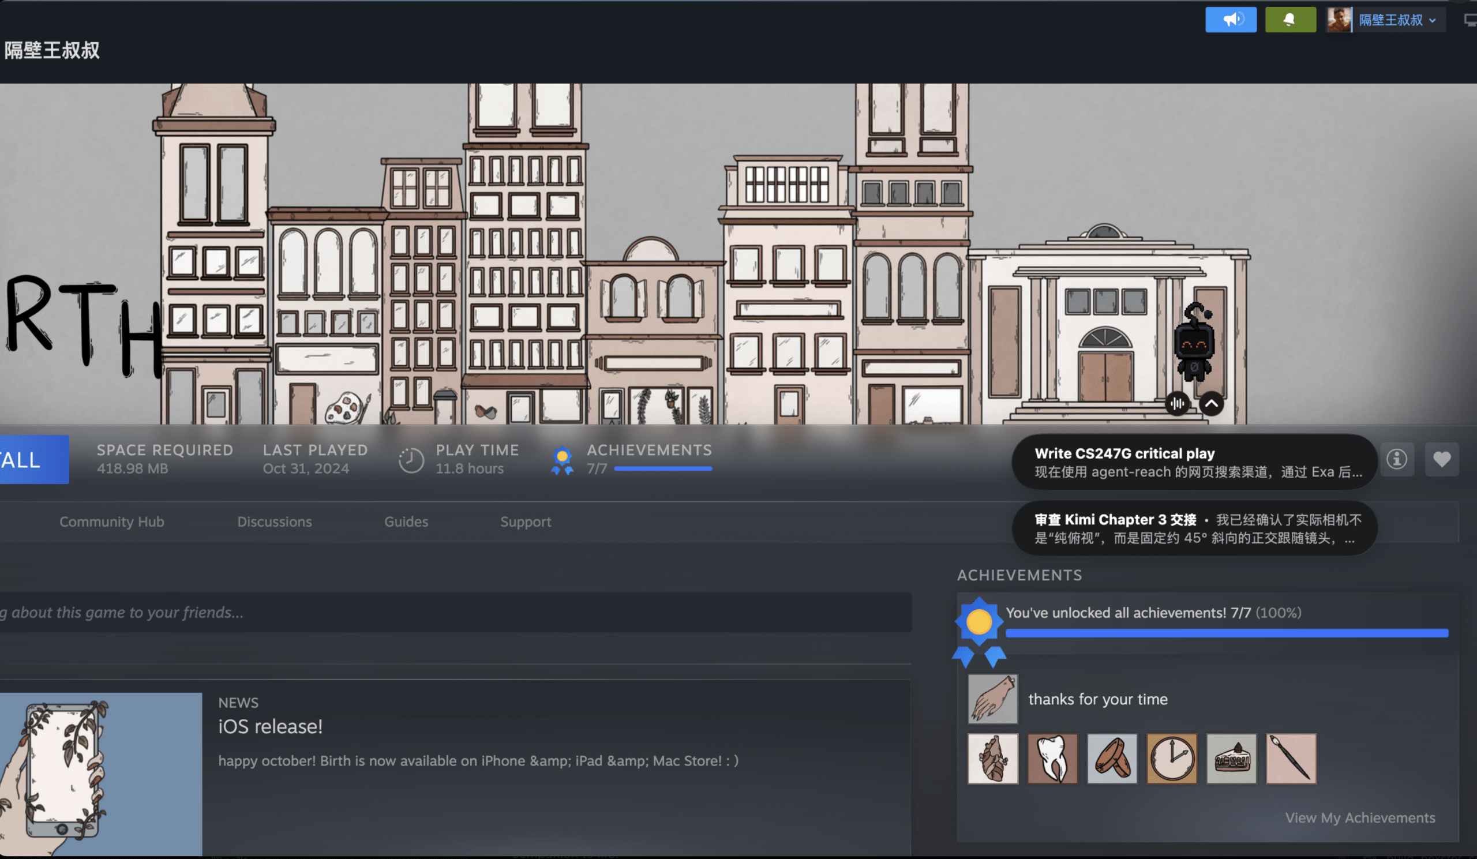Click the 隔壁王叔叔 page title

tap(52, 50)
